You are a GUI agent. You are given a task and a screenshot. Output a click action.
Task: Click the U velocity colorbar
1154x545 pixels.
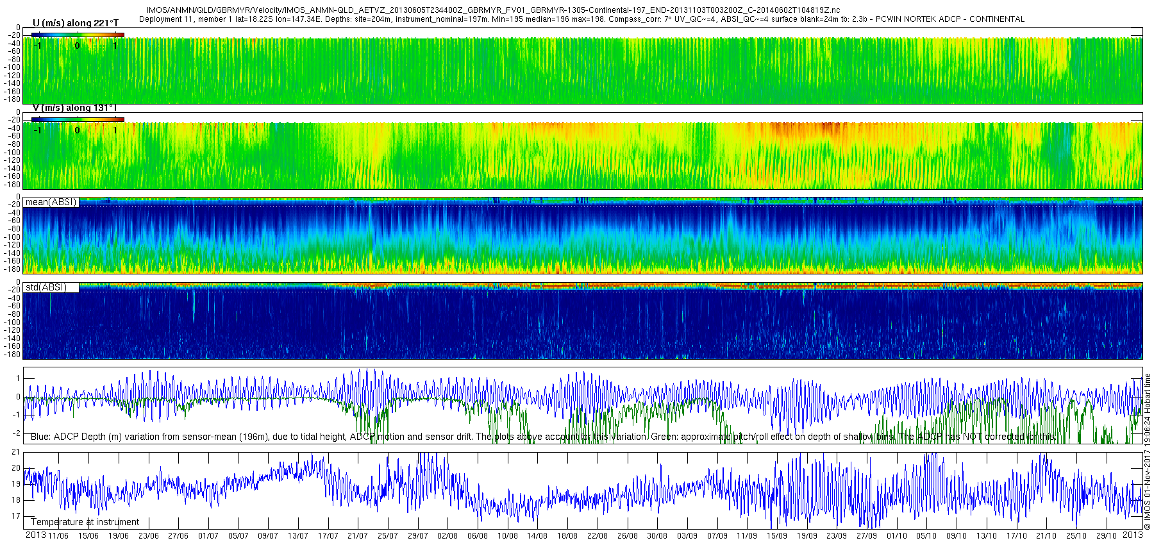tap(78, 35)
